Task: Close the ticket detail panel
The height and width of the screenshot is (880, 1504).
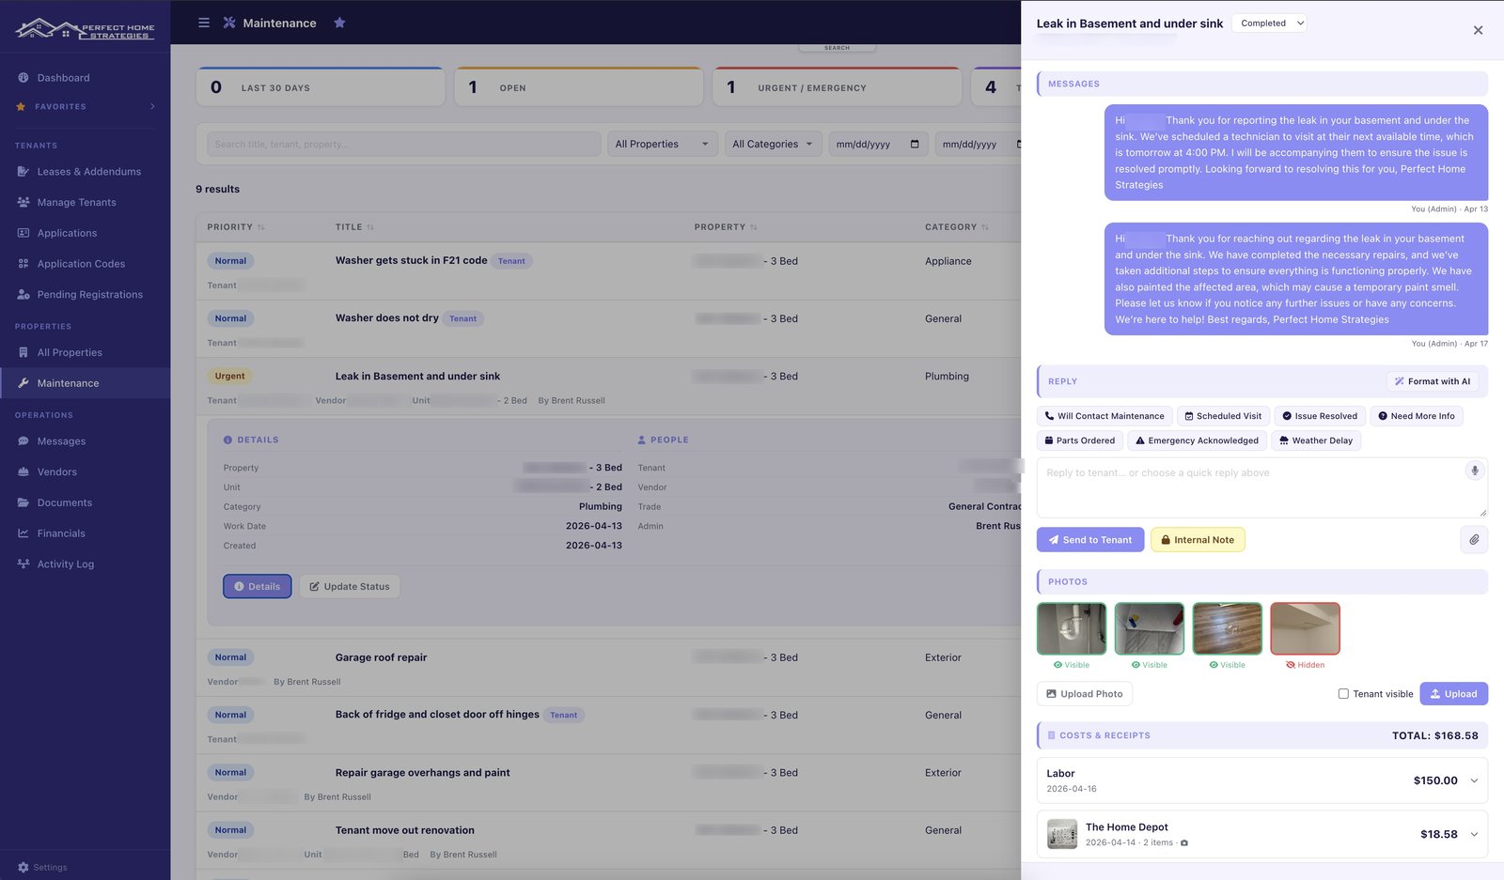Action: pyautogui.click(x=1478, y=30)
